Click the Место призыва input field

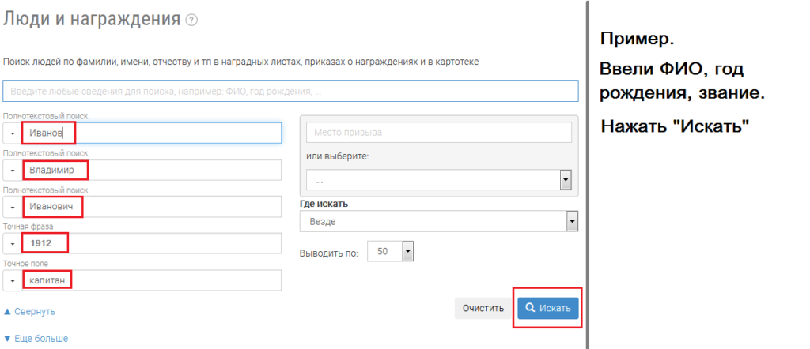439,132
